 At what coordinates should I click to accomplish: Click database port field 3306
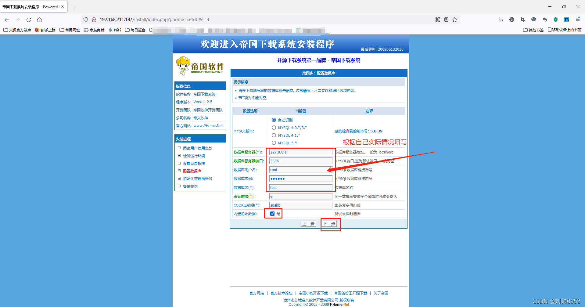point(301,161)
